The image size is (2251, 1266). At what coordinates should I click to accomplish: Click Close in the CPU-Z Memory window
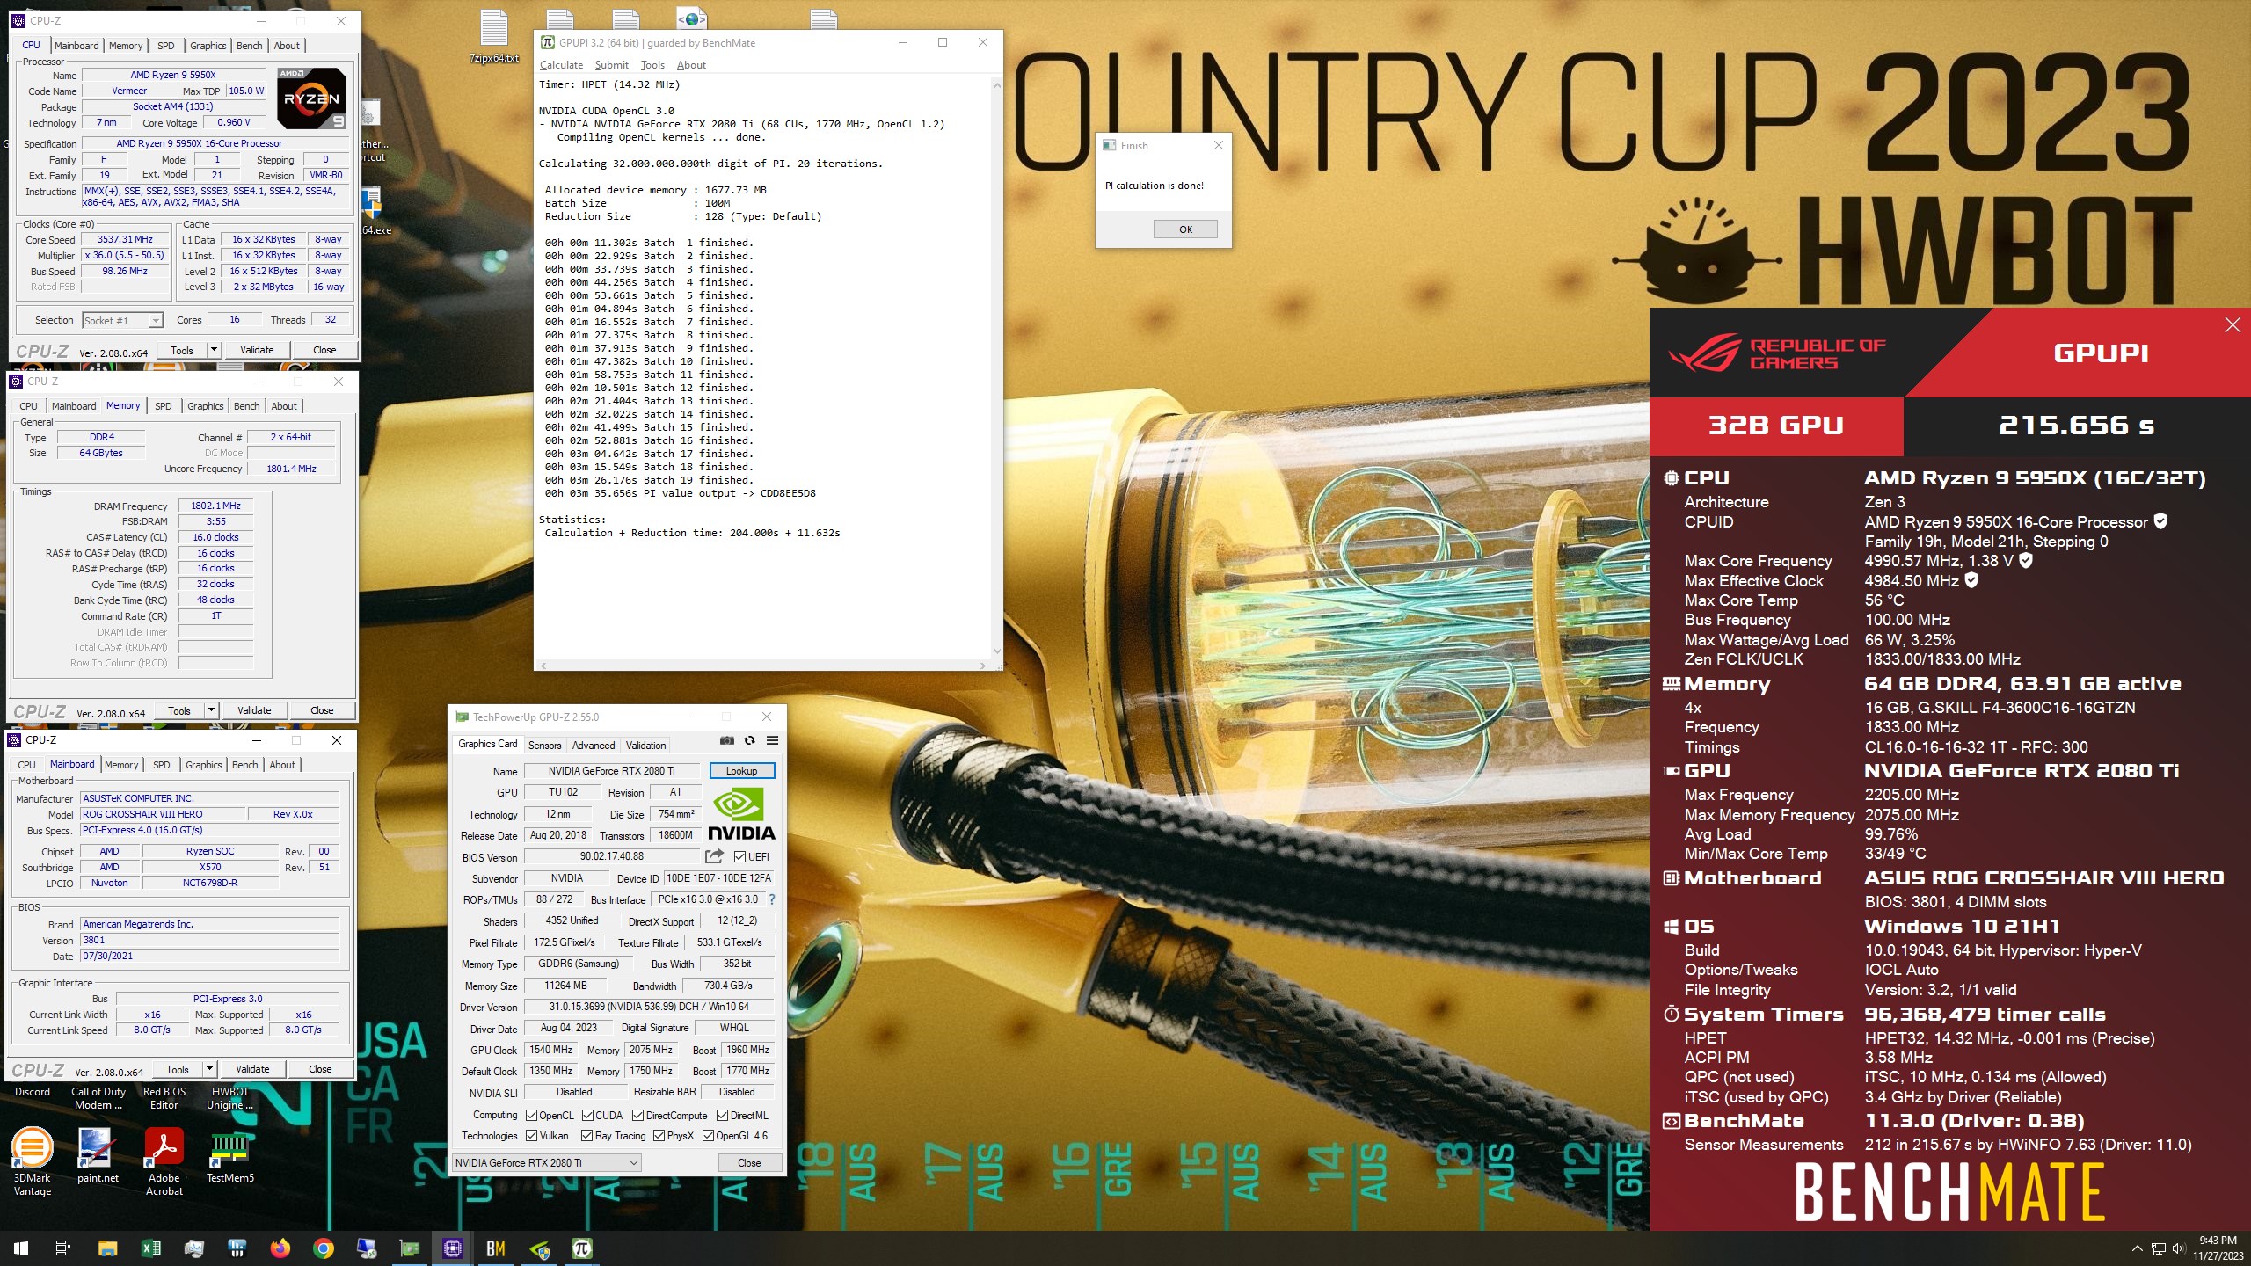[322, 710]
